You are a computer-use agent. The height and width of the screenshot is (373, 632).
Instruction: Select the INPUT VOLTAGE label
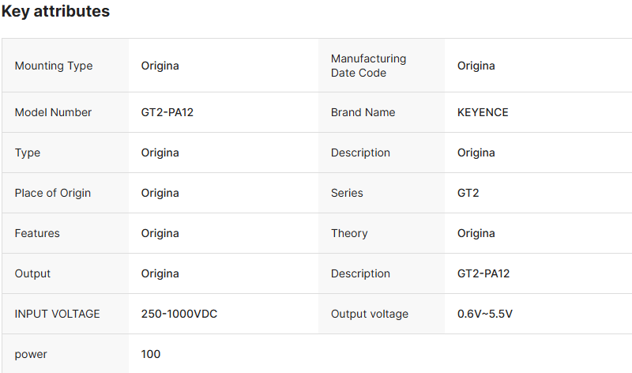tap(58, 314)
